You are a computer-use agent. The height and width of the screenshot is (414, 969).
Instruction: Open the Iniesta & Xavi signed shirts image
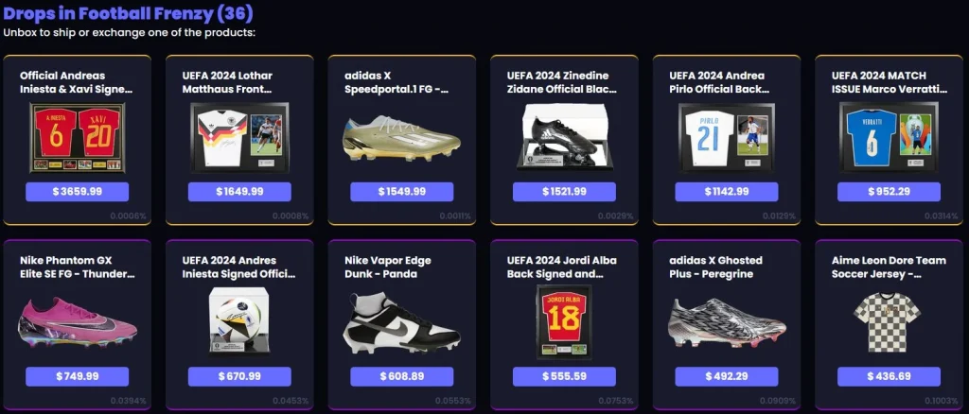pos(78,138)
